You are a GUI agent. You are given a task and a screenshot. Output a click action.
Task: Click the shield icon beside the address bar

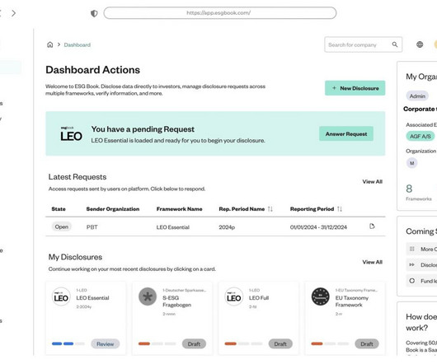coord(94,13)
